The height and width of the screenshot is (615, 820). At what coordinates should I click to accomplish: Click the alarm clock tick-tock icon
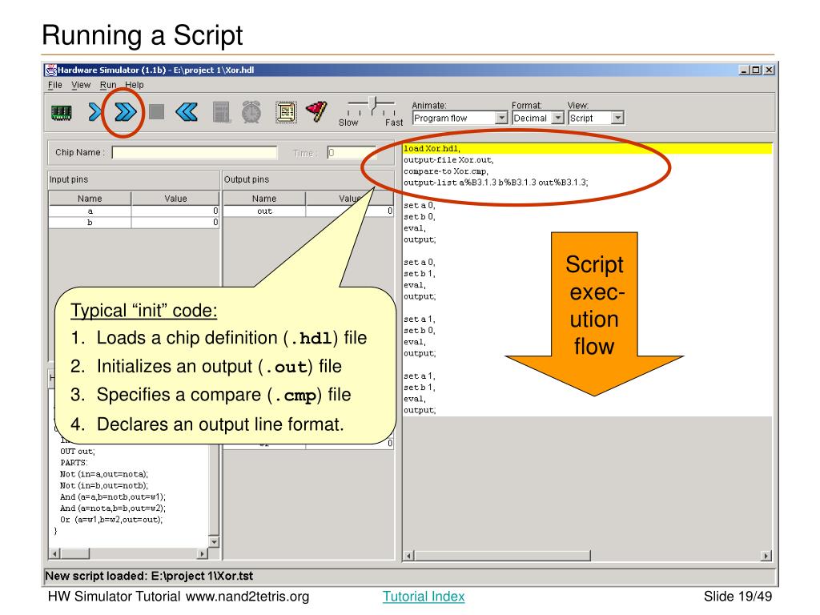click(x=251, y=114)
